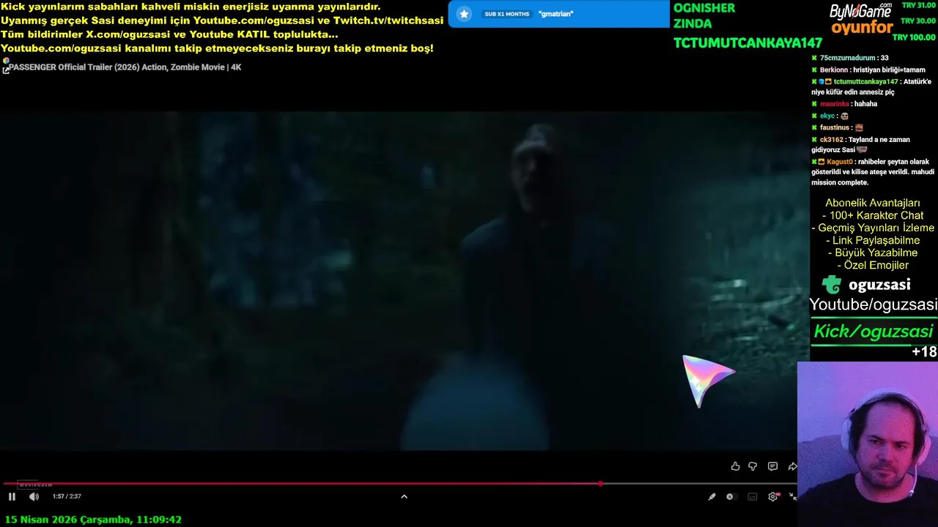Click the 'SUB X1 MONTHS' alert text
Image resolution: width=938 pixels, height=527 pixels.
point(506,14)
